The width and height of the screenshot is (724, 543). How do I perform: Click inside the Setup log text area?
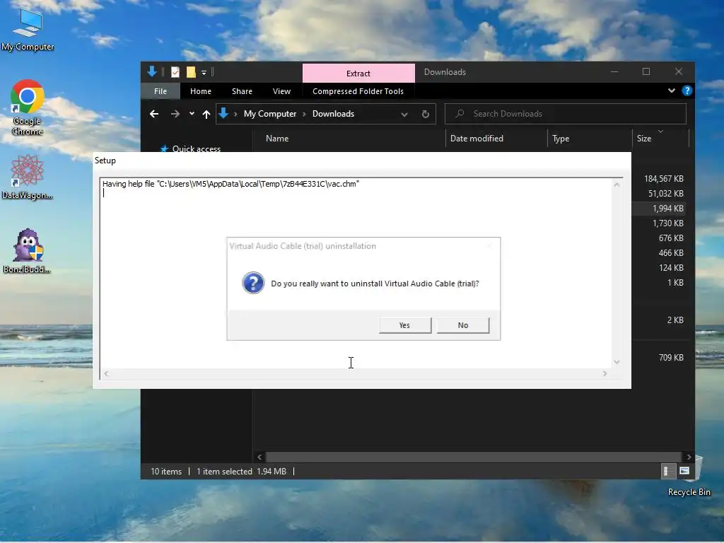coord(357,272)
